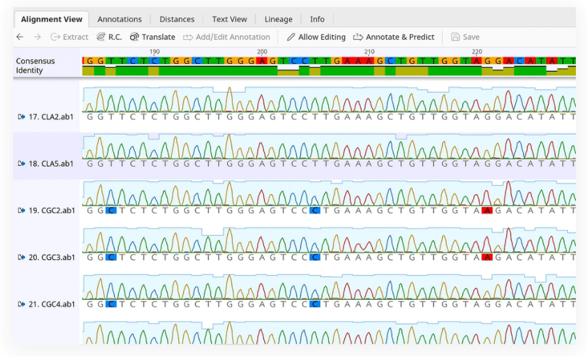The width and height of the screenshot is (587, 356).
Task: Click position 200 on the ruler
Action: [262, 52]
